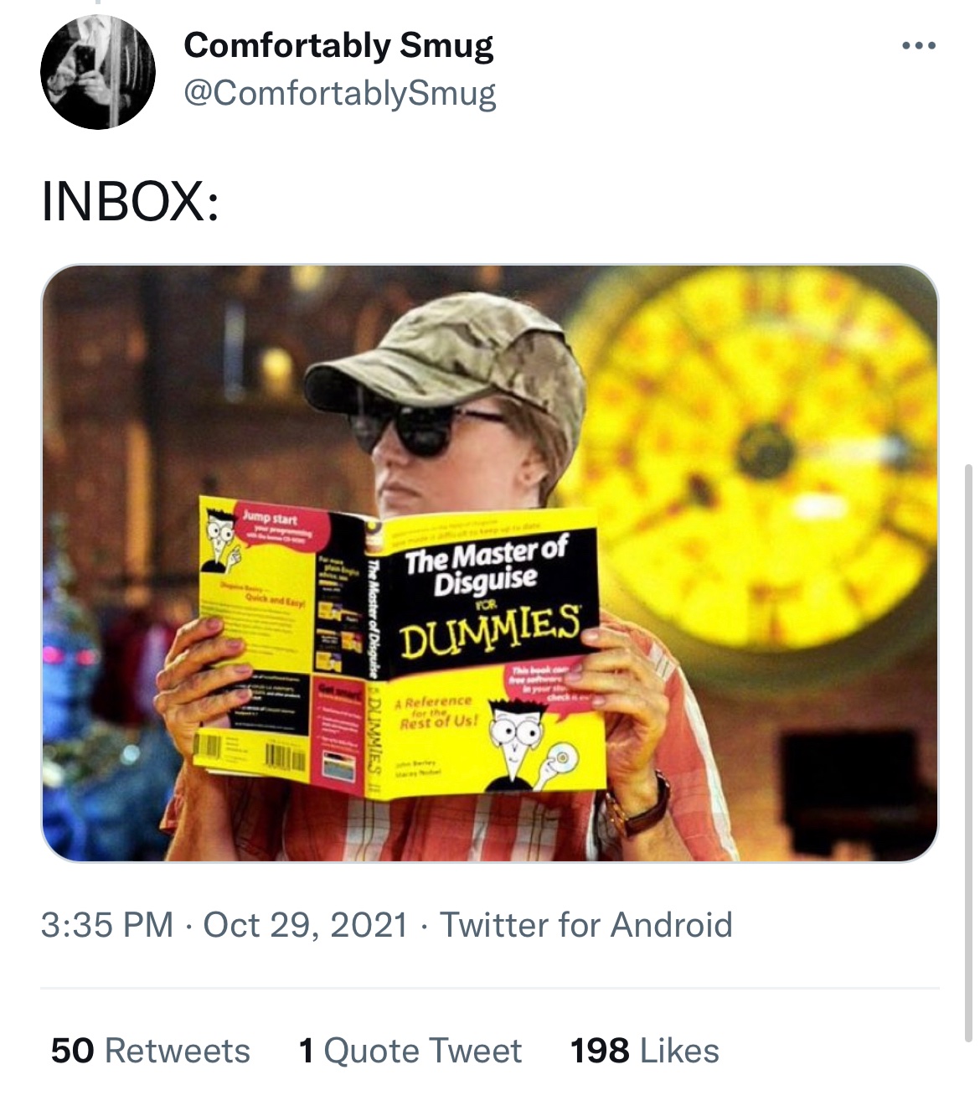Click the Comfortably Smug display name
The width and height of the screenshot is (980, 1106).
[338, 46]
